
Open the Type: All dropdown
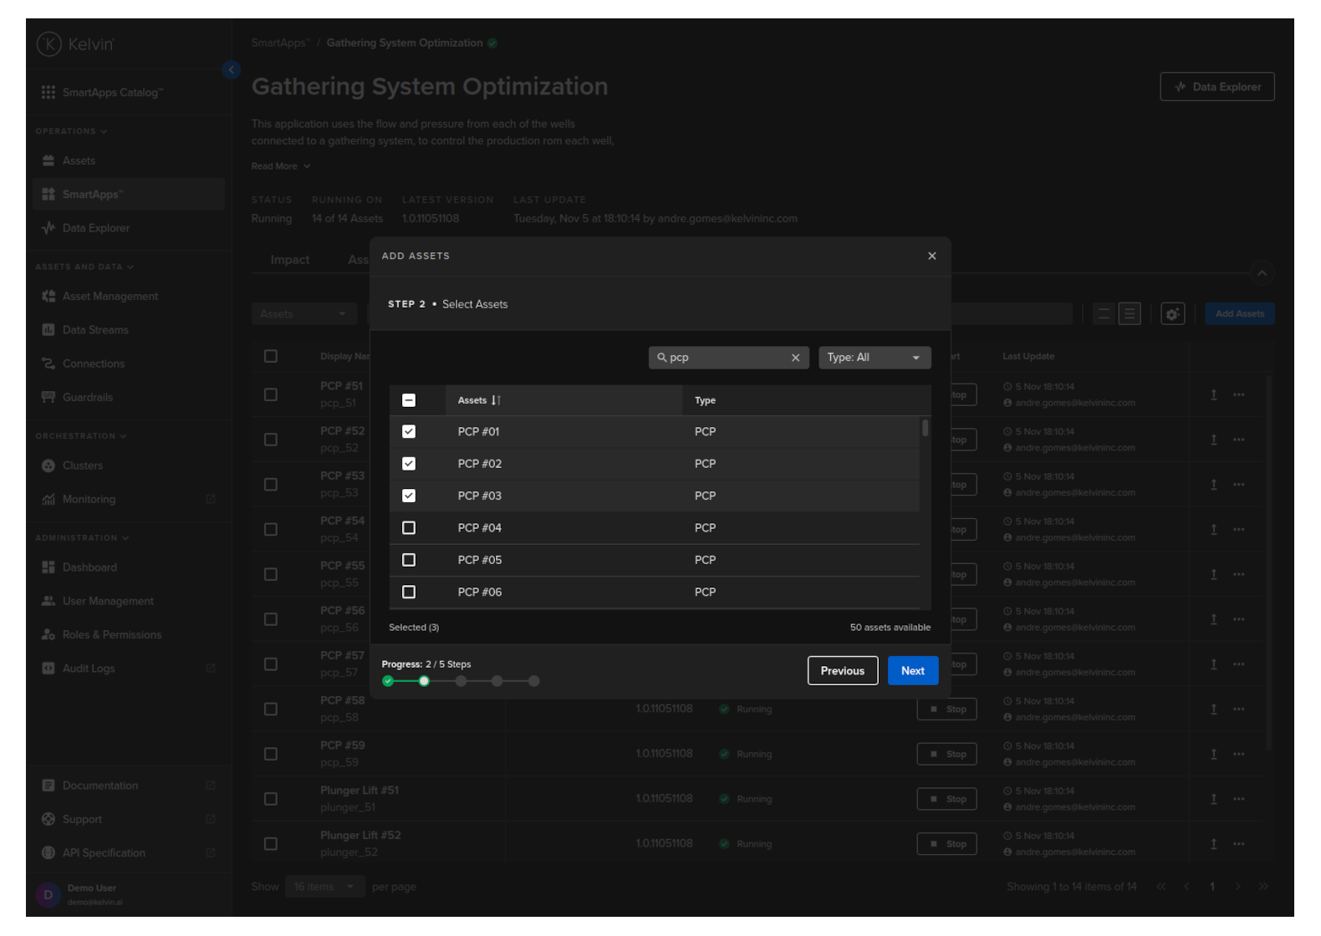(x=874, y=358)
